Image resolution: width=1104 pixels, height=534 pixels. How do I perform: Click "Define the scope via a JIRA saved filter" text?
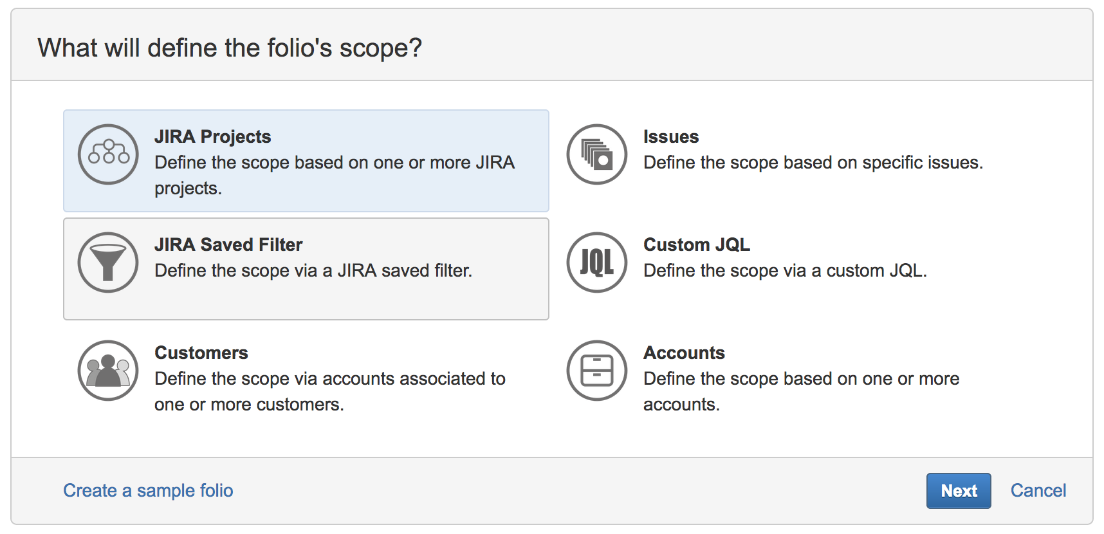pyautogui.click(x=313, y=271)
